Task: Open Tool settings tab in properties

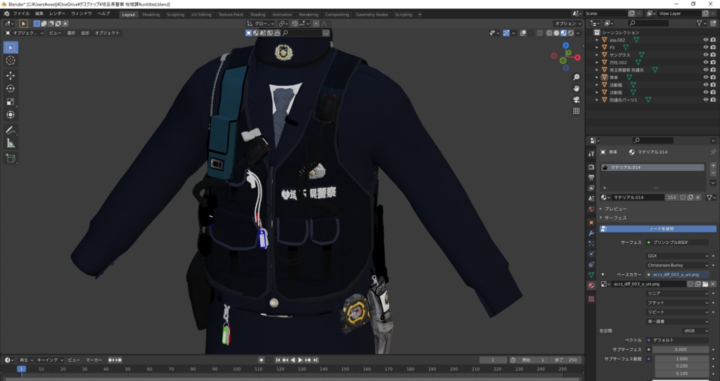Action: click(x=591, y=153)
